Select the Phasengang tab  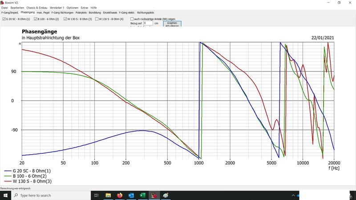coord(28,12)
